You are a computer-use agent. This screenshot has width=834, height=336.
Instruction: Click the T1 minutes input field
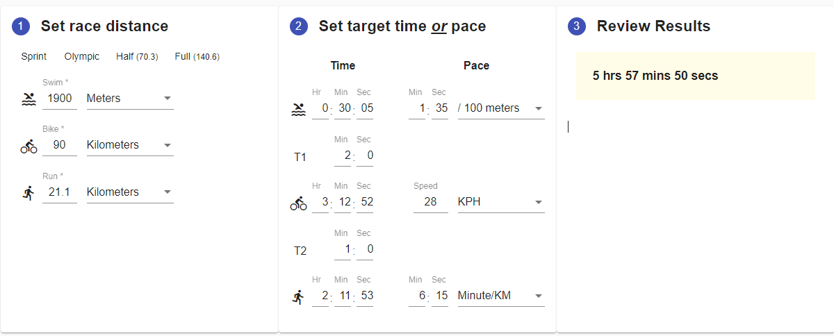point(343,156)
